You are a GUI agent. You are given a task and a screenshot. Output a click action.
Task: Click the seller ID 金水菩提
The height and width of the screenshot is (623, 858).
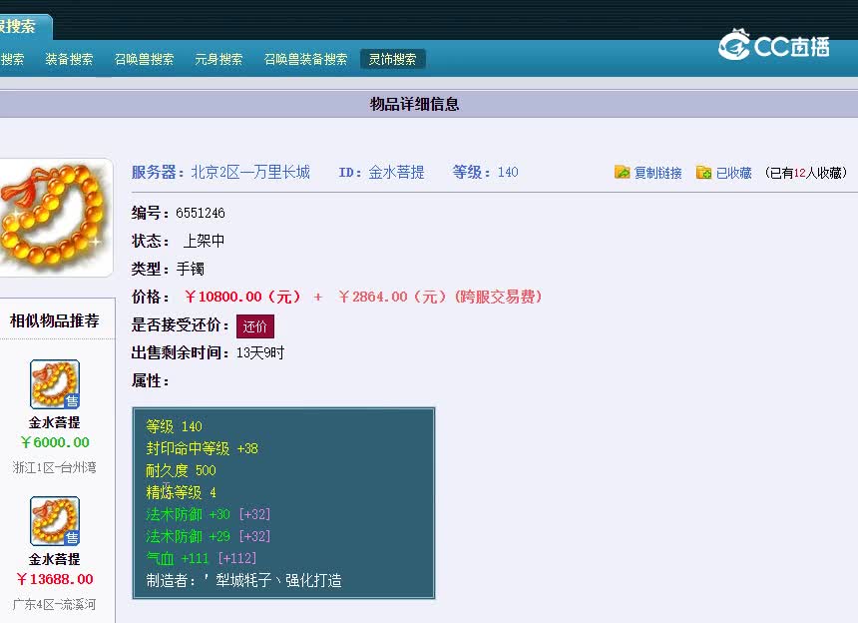[397, 173]
